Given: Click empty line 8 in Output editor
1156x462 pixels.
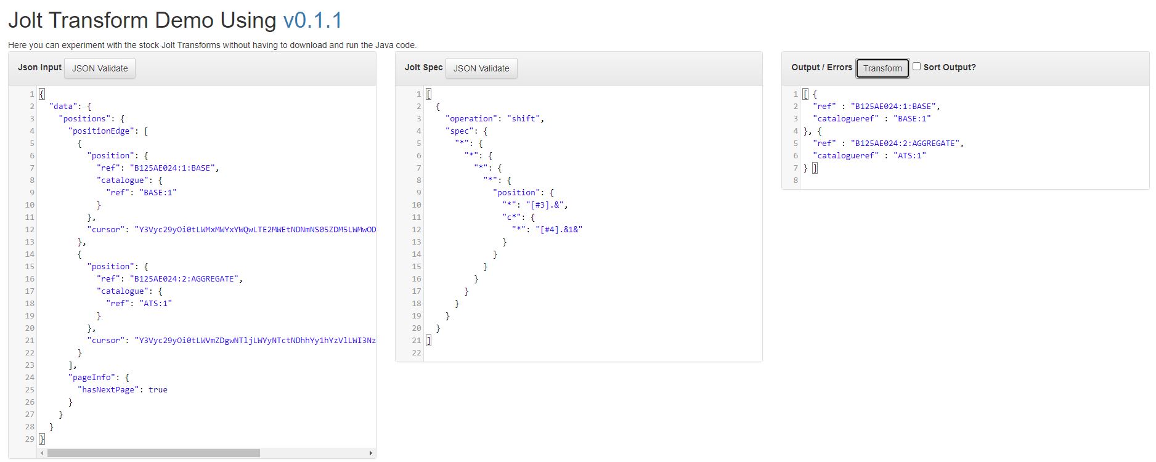Looking at the screenshot, I should click(x=974, y=180).
